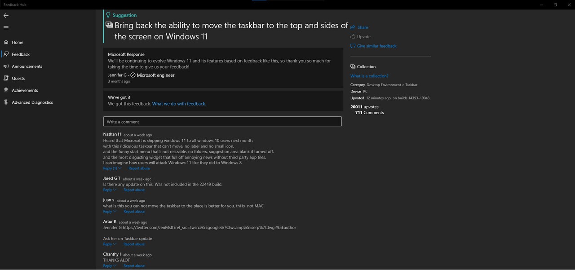Click the Collection icon in right panel
Image resolution: width=575 pixels, height=270 pixels.
(x=353, y=66)
